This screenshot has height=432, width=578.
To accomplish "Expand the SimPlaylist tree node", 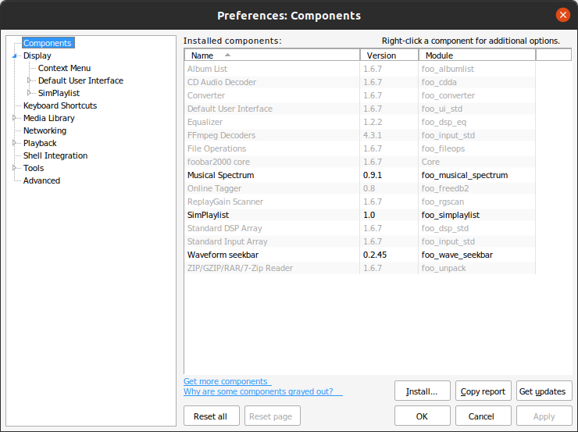I will pyautogui.click(x=29, y=93).
